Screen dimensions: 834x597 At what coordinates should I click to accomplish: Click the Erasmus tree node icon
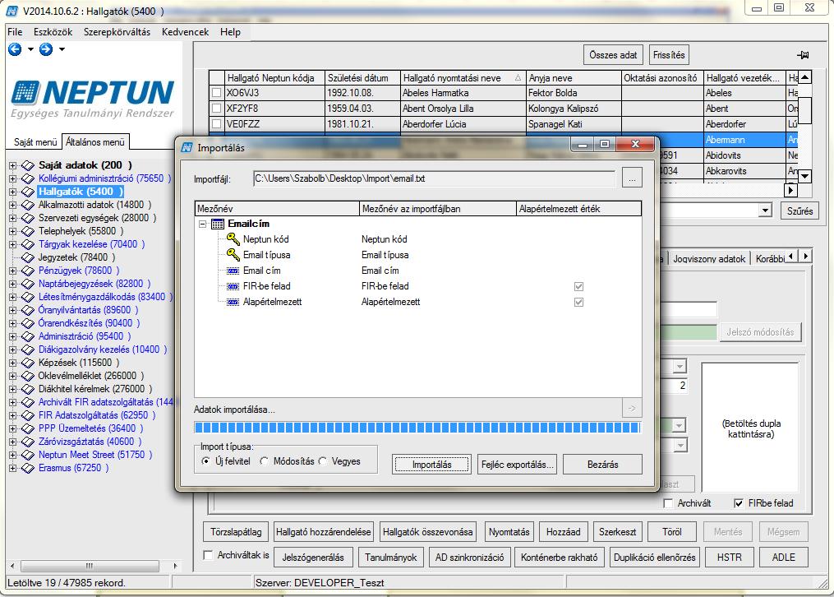pos(28,468)
